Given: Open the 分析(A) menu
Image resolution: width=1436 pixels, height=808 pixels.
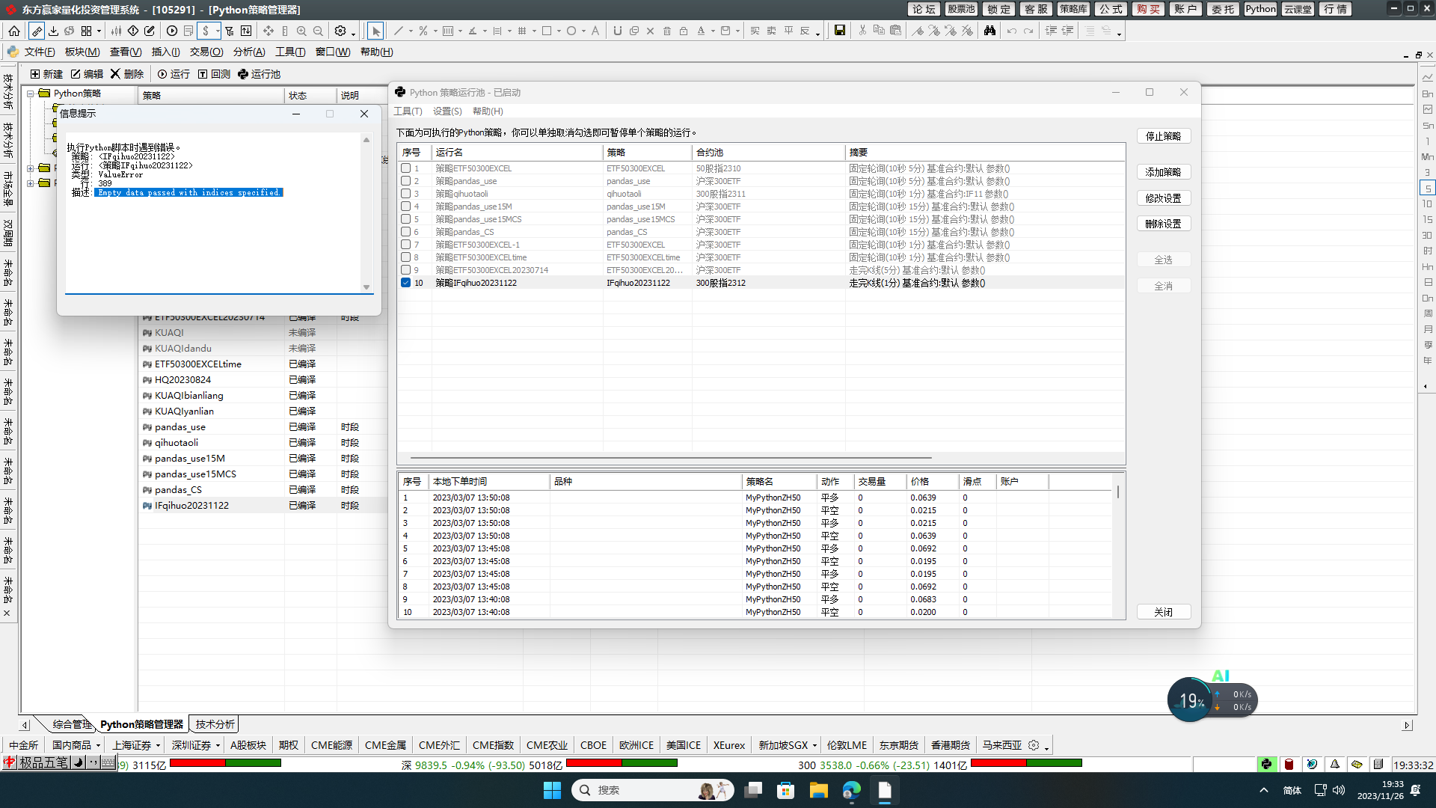Looking at the screenshot, I should (x=249, y=52).
